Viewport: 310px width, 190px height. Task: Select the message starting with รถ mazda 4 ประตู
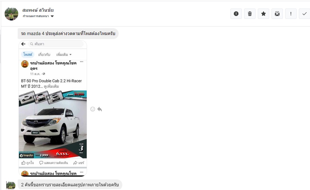tap(68, 34)
